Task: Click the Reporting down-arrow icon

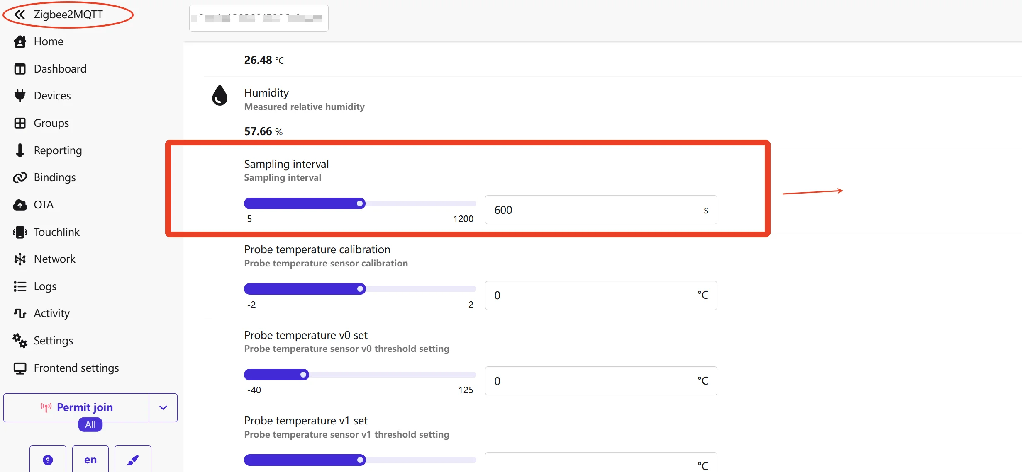Action: 20,150
